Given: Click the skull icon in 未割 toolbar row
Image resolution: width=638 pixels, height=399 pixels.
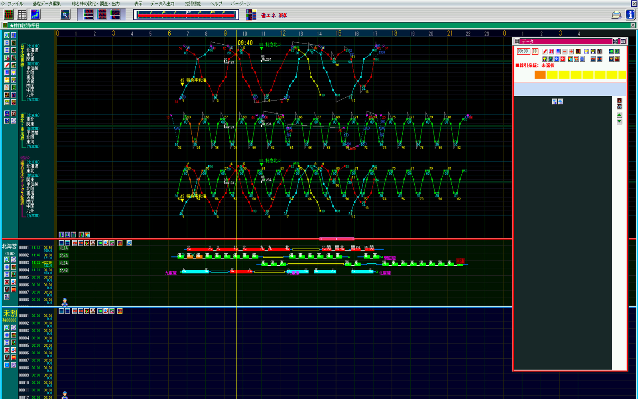Looking at the screenshot, I should (93, 311).
